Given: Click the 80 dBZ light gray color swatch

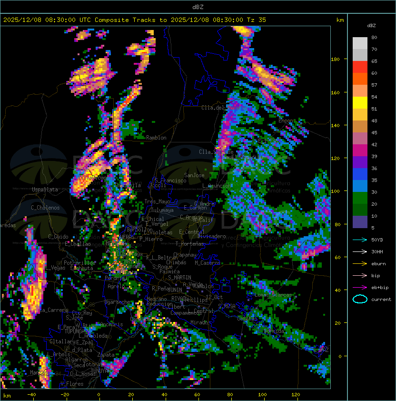Looking at the screenshot, I should (360, 43).
